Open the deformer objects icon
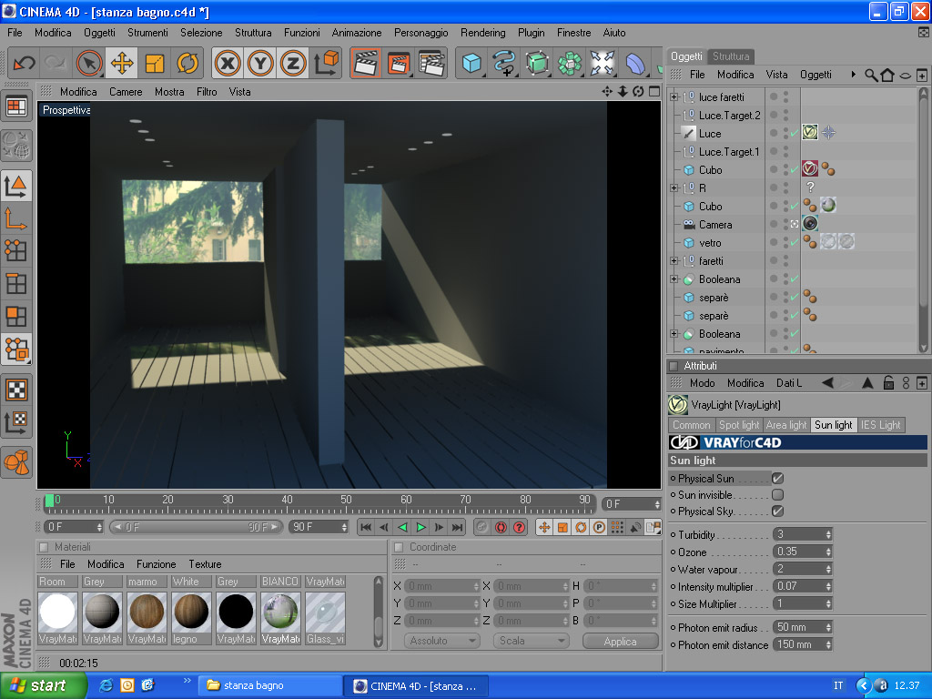Image resolution: width=932 pixels, height=699 pixels. click(635, 63)
